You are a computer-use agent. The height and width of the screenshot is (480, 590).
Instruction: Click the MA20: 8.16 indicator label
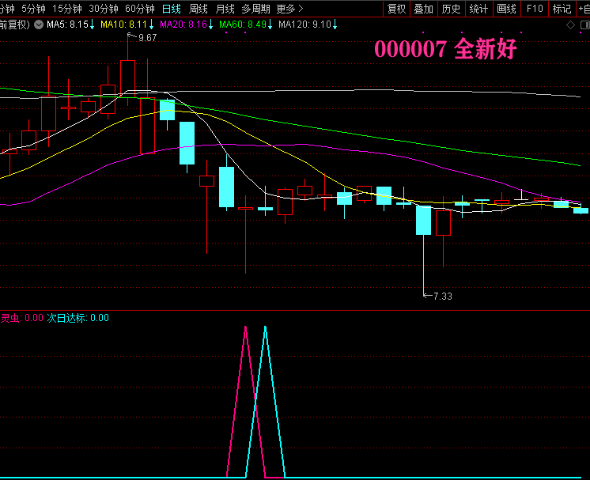click(187, 25)
